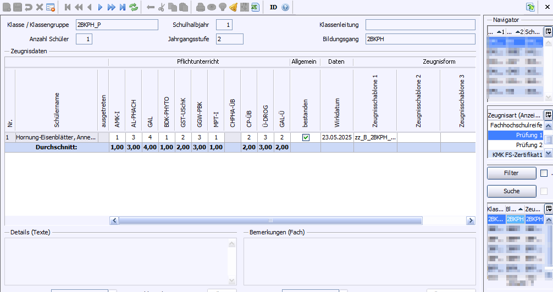Viewport: 553px width, 292px height.
Task: Click the grid's horizontal scrollbar thumb
Action: click(270, 220)
